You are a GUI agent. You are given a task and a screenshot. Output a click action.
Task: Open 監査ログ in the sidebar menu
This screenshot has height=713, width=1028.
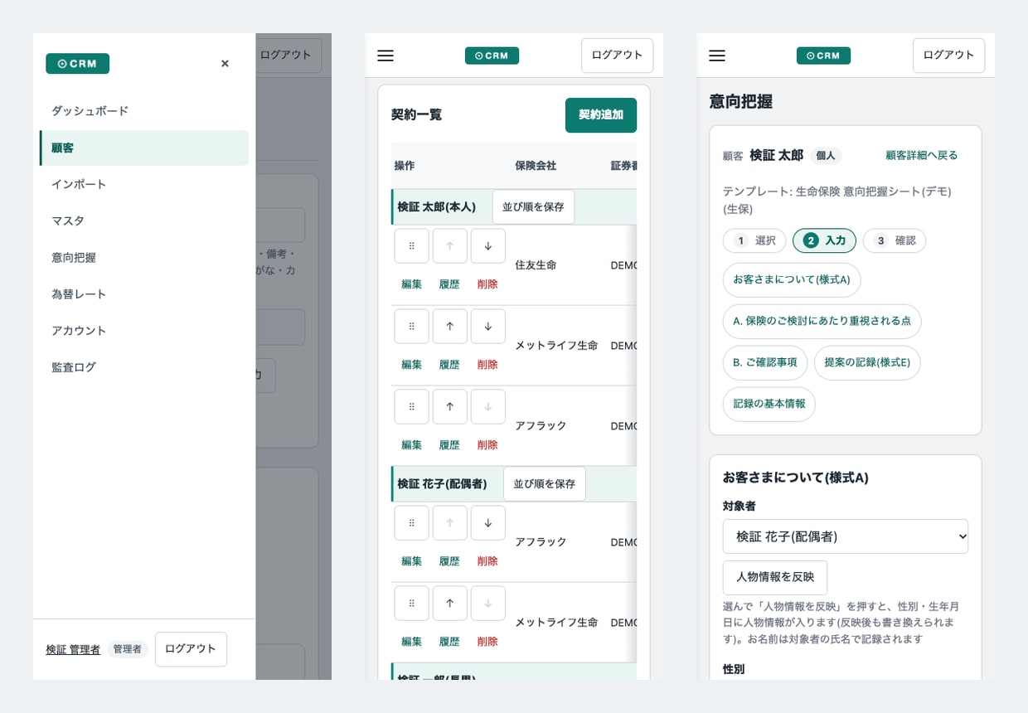(x=144, y=366)
